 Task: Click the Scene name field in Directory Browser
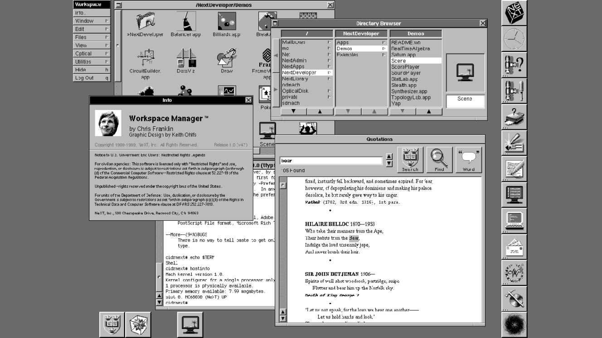click(x=466, y=101)
